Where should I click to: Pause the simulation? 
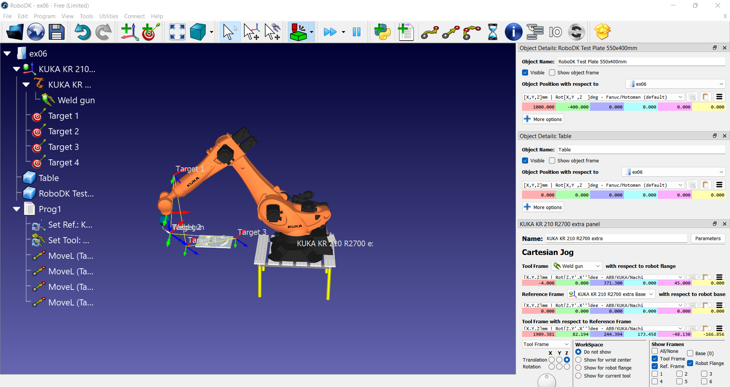pyautogui.click(x=357, y=32)
